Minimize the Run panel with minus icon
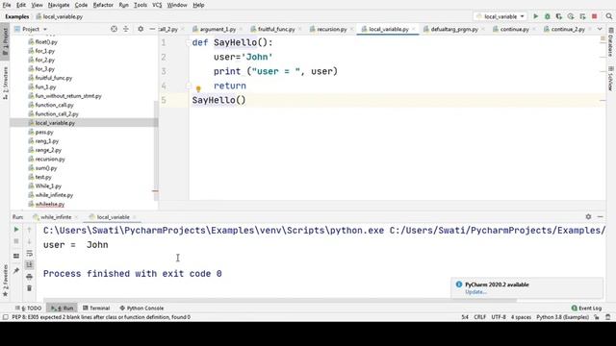Viewport: 616px width, 346px height. 601,216
